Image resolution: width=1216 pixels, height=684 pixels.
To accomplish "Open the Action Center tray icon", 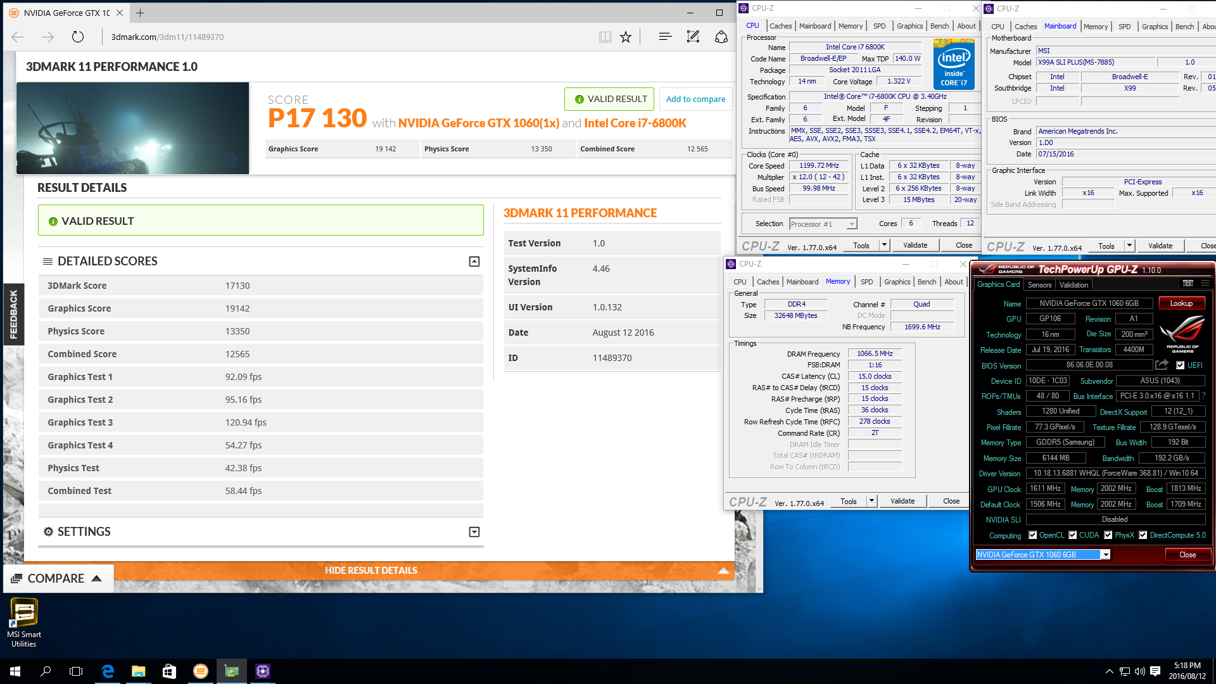I will pyautogui.click(x=1155, y=671).
